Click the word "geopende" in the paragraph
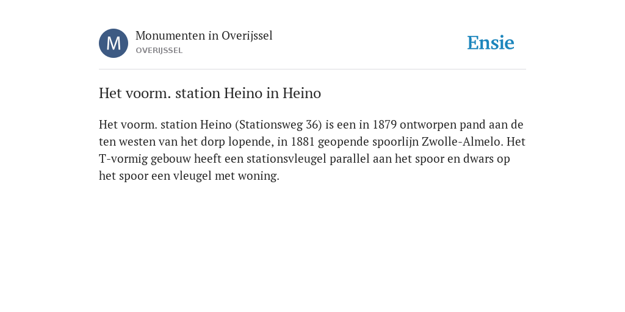Screen dimensions: 625x312 pyautogui.click(x=344, y=142)
